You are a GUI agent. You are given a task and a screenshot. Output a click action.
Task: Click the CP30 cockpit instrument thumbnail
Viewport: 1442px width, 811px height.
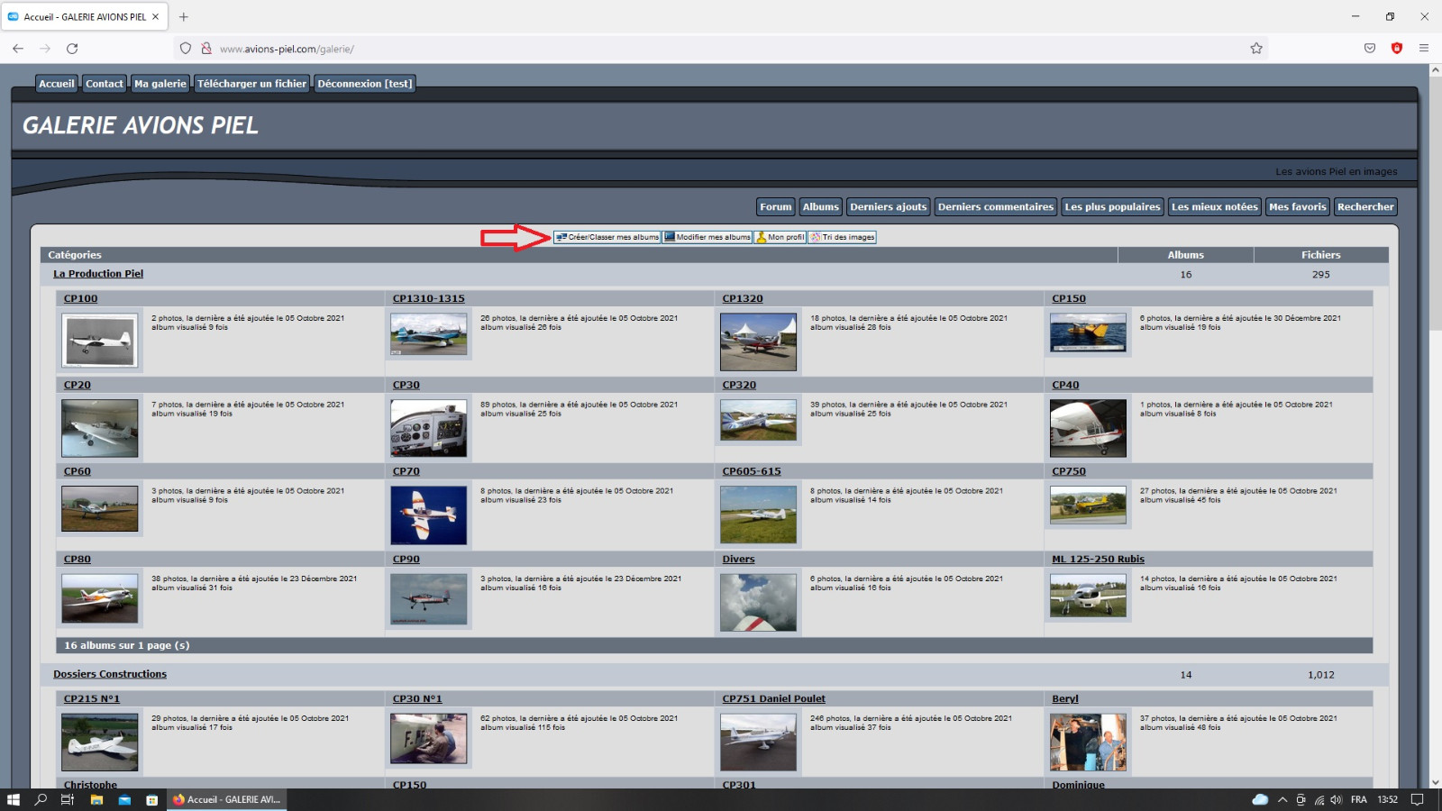(x=429, y=428)
